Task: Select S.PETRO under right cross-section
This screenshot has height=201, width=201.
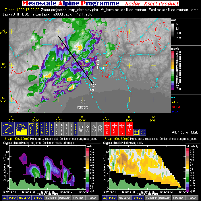Action: [178, 198]
